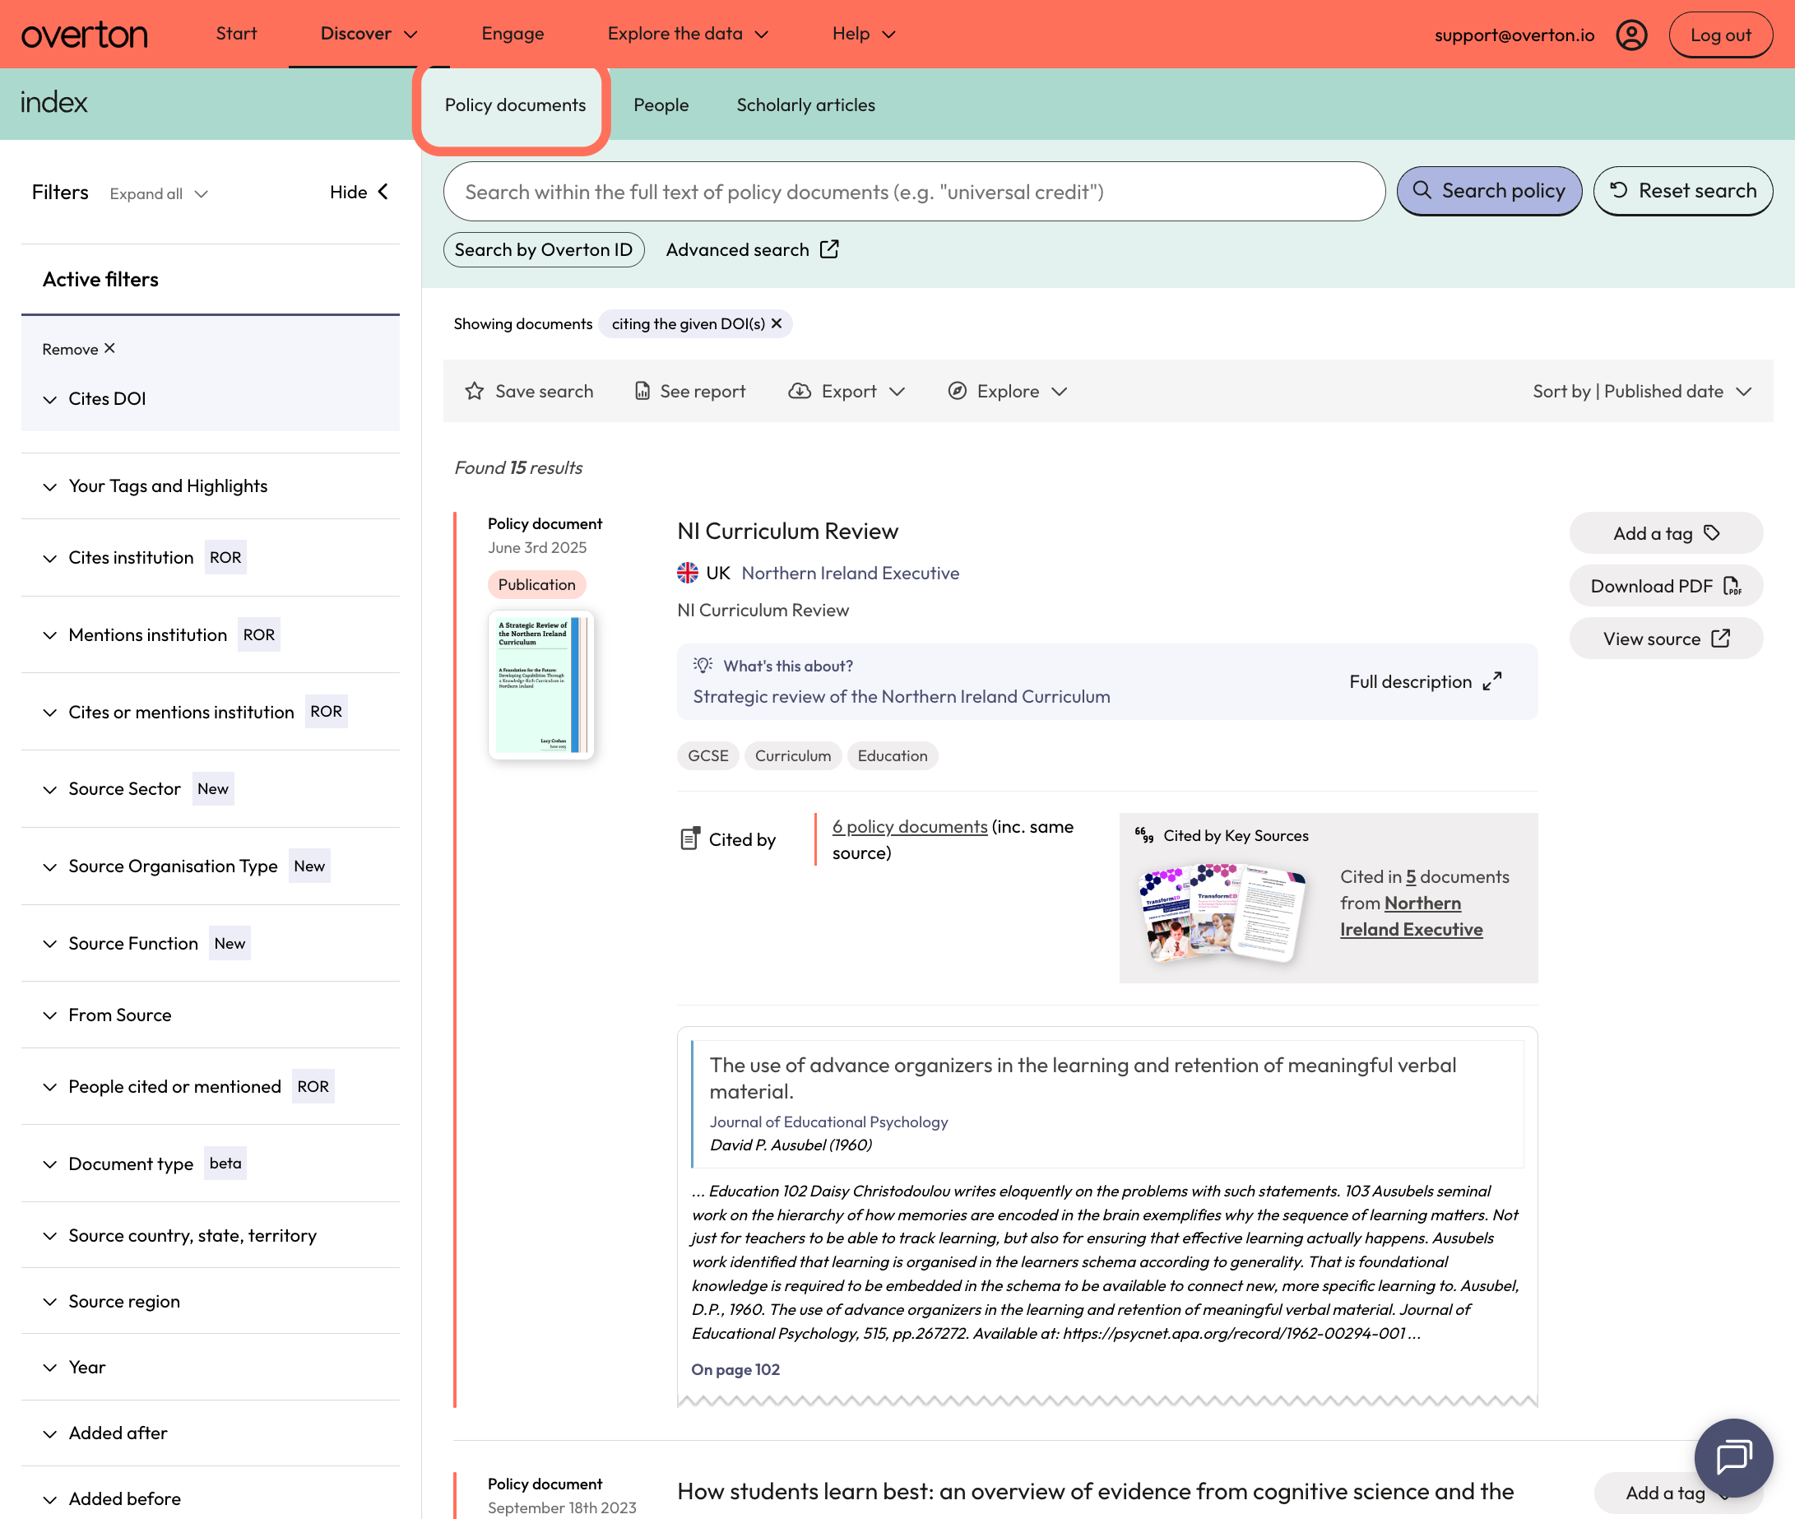The width and height of the screenshot is (1795, 1519).
Task: Add a tag to NI Curriculum Review
Action: 1665,533
